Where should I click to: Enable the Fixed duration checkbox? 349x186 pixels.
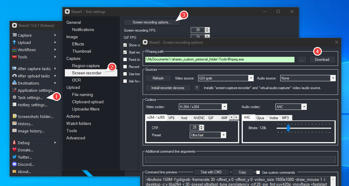click(125, 59)
